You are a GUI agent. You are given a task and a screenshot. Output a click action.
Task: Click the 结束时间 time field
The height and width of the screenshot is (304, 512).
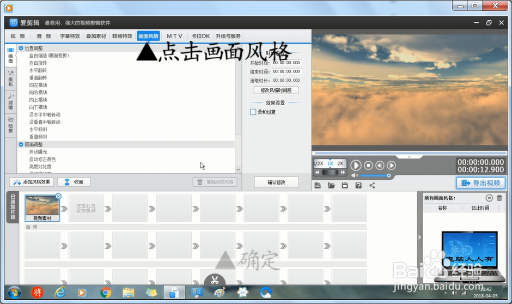(287, 71)
